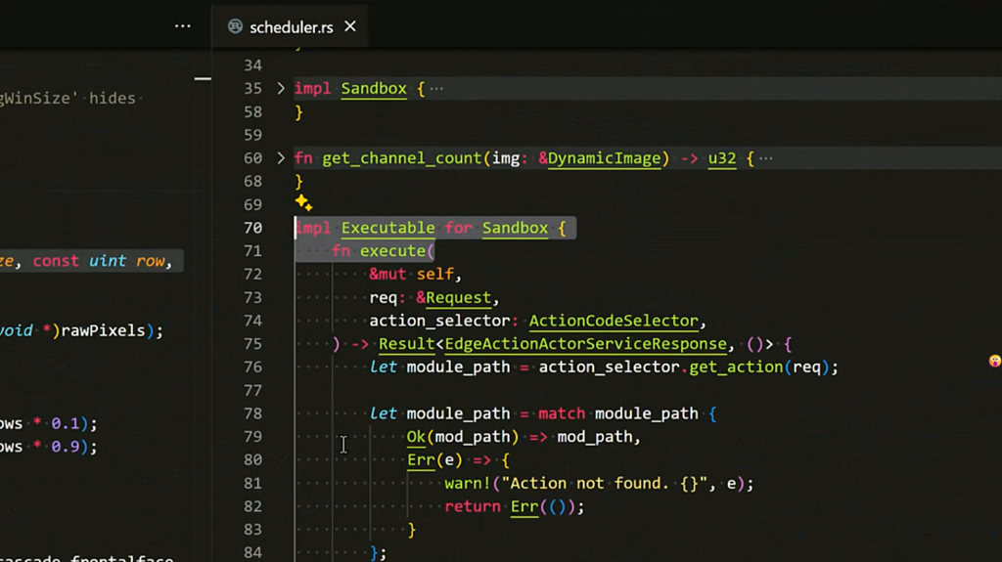
Task: Click the DynamicImage type link
Action: coord(604,158)
